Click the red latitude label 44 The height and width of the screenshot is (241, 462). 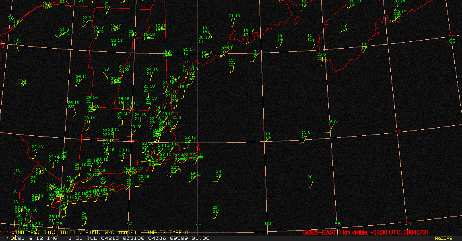click(x=452, y=36)
